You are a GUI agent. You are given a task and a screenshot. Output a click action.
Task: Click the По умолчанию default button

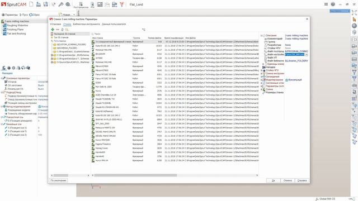58,180
